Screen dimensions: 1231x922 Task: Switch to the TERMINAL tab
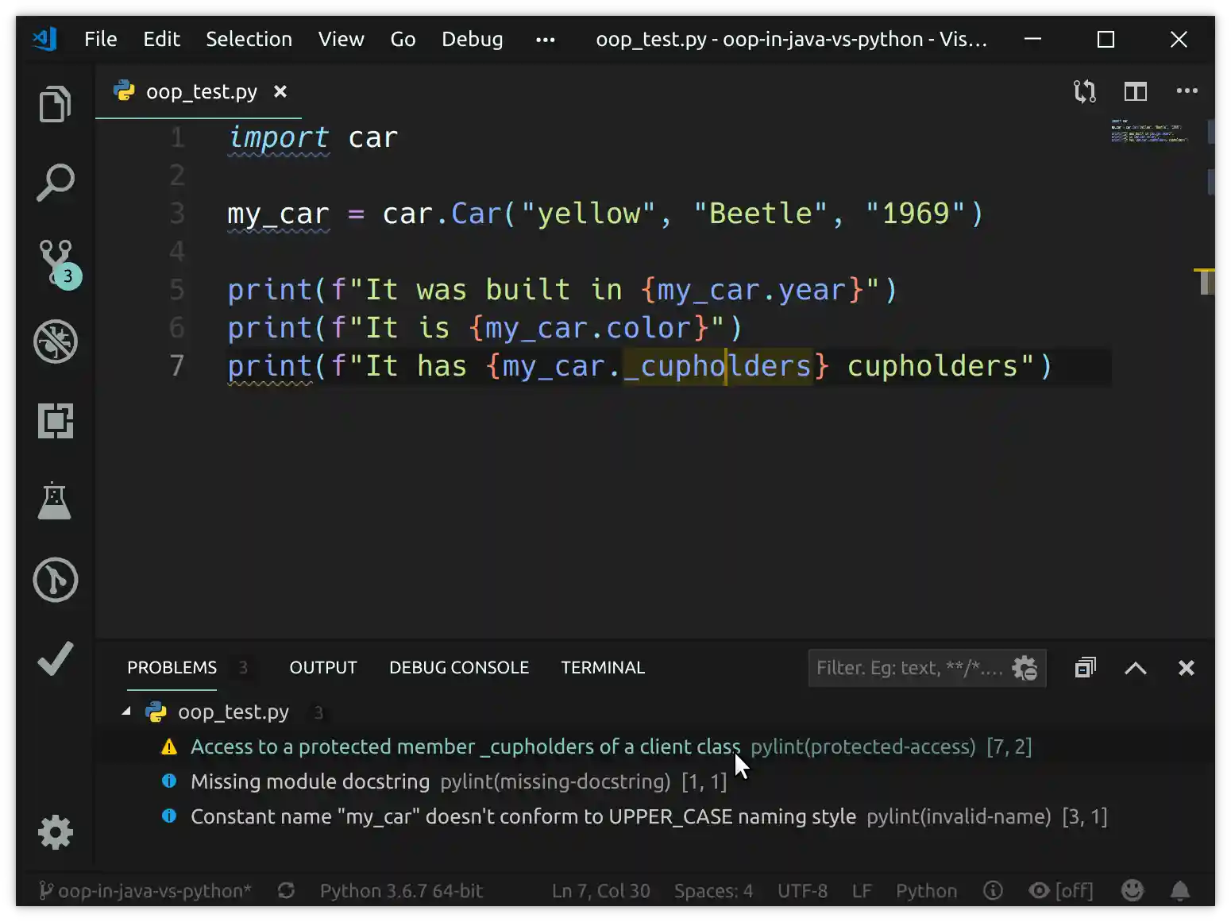click(x=603, y=668)
